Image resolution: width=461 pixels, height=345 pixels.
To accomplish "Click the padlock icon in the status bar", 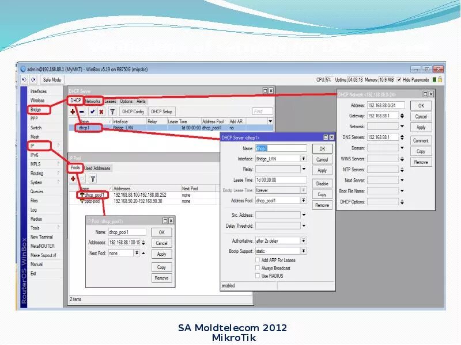I will coord(440,79).
